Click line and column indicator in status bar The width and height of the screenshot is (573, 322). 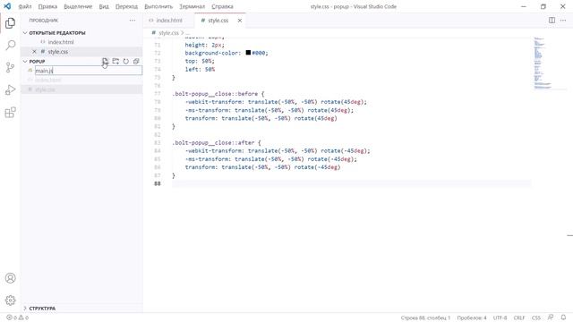[x=425, y=318]
